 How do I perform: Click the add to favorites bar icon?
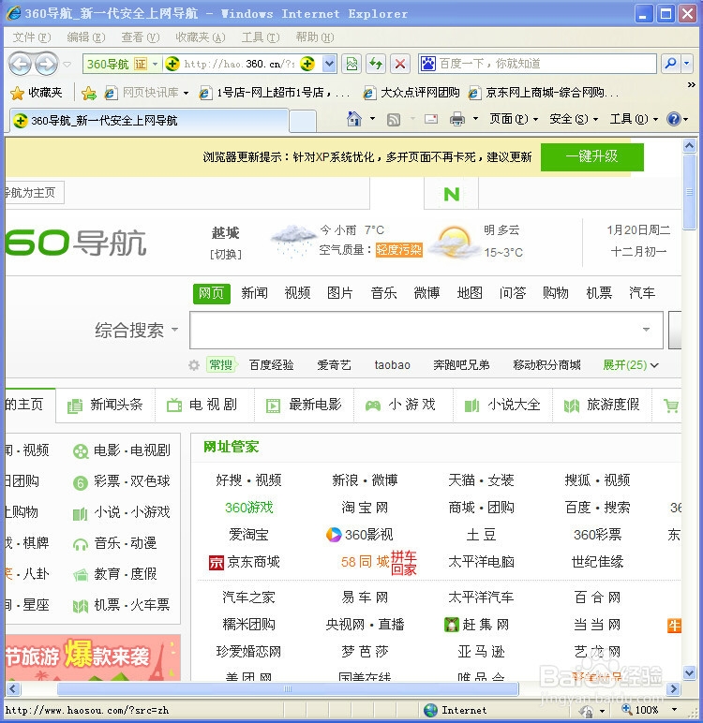(89, 93)
